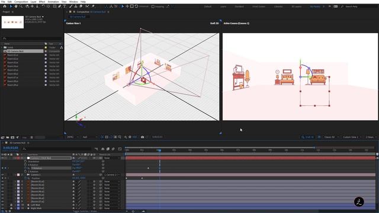379x213 pixels.
Task: Open the Classic 3D renderer dropdown
Action: (x=331, y=137)
